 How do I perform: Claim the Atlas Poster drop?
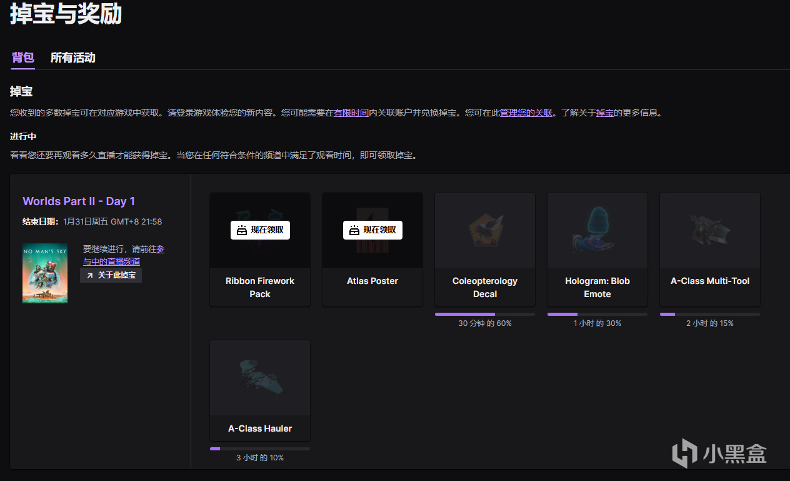coord(372,230)
